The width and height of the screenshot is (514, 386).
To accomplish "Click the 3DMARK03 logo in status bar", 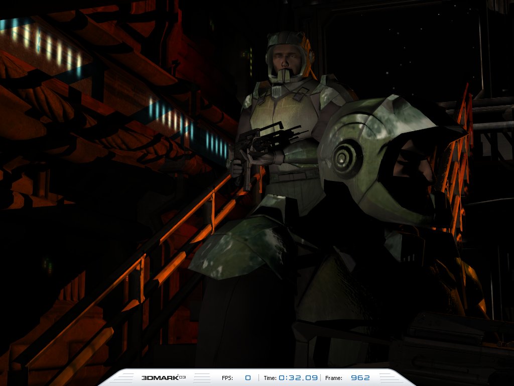I will pos(164,377).
